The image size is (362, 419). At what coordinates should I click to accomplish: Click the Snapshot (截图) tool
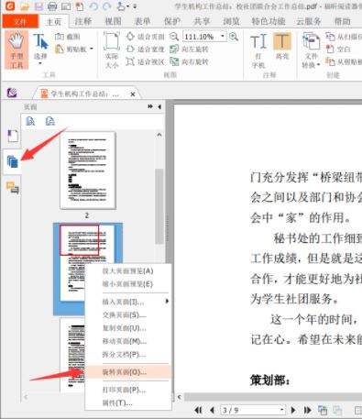click(x=68, y=37)
